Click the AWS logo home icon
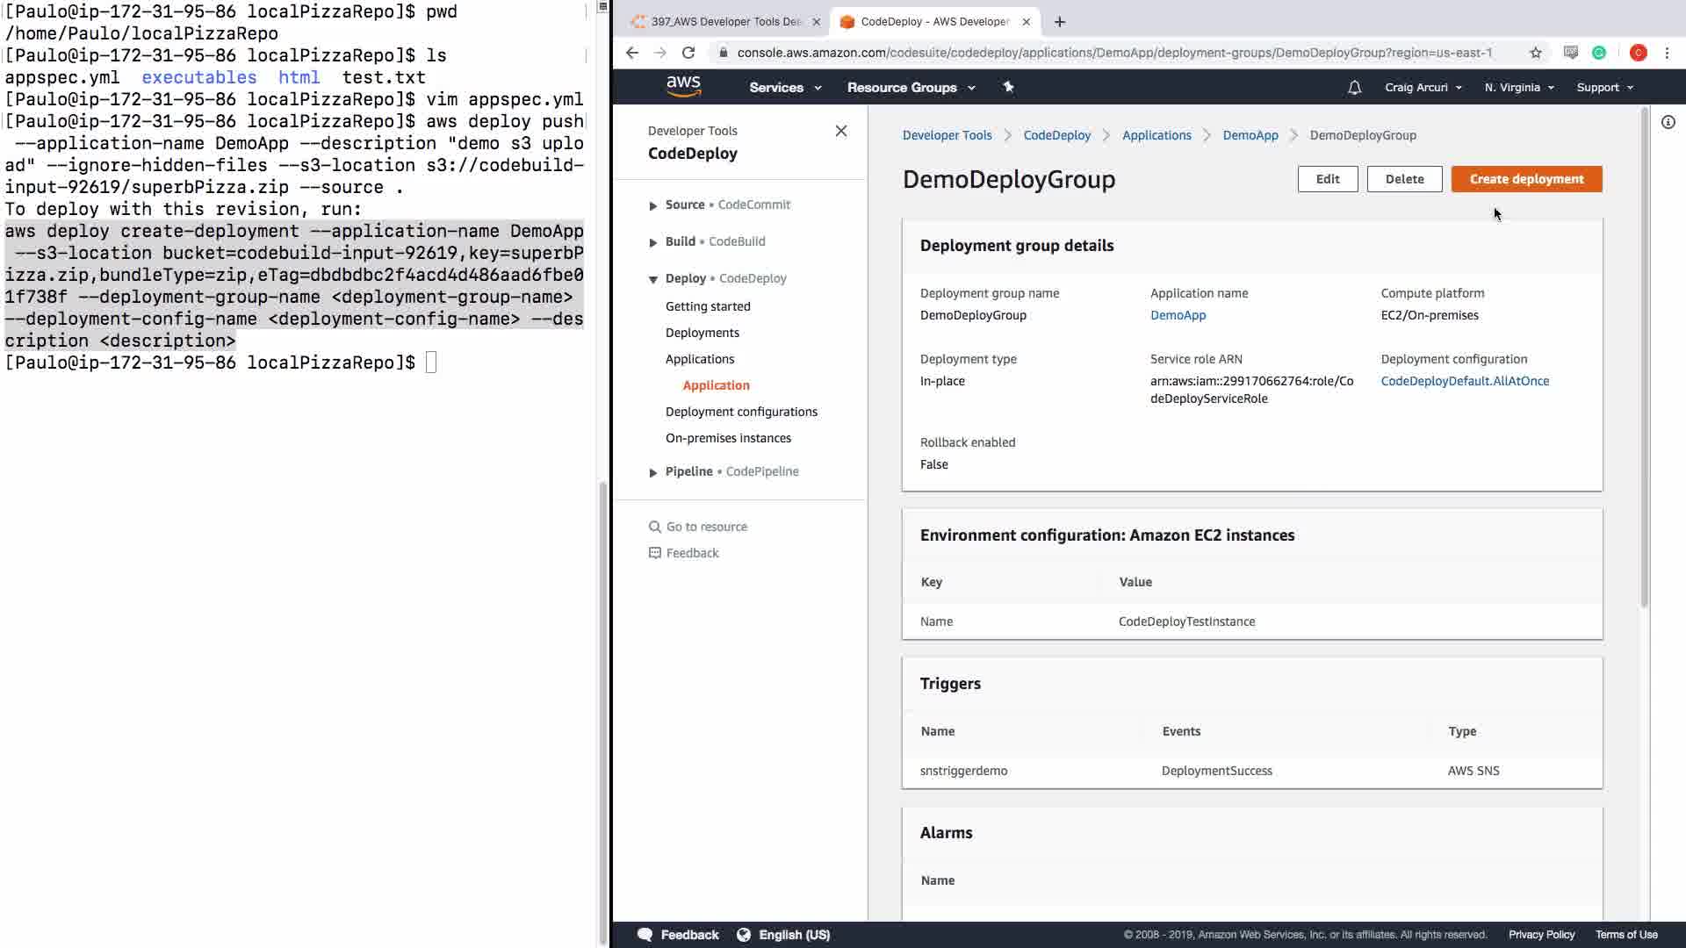Viewport: 1686px width, 948px height. (683, 86)
